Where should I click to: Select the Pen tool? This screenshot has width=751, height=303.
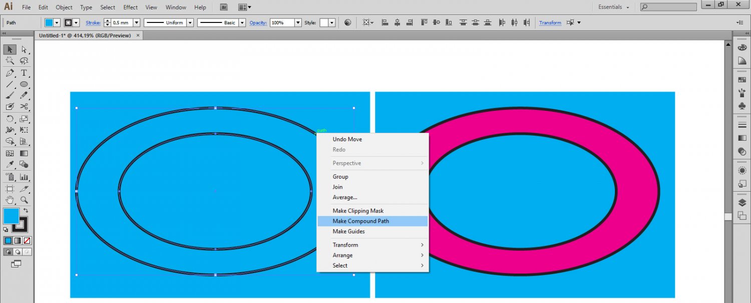point(10,73)
